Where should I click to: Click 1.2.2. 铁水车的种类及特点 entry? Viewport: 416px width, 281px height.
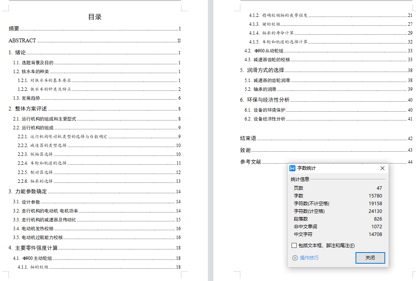click(x=99, y=89)
